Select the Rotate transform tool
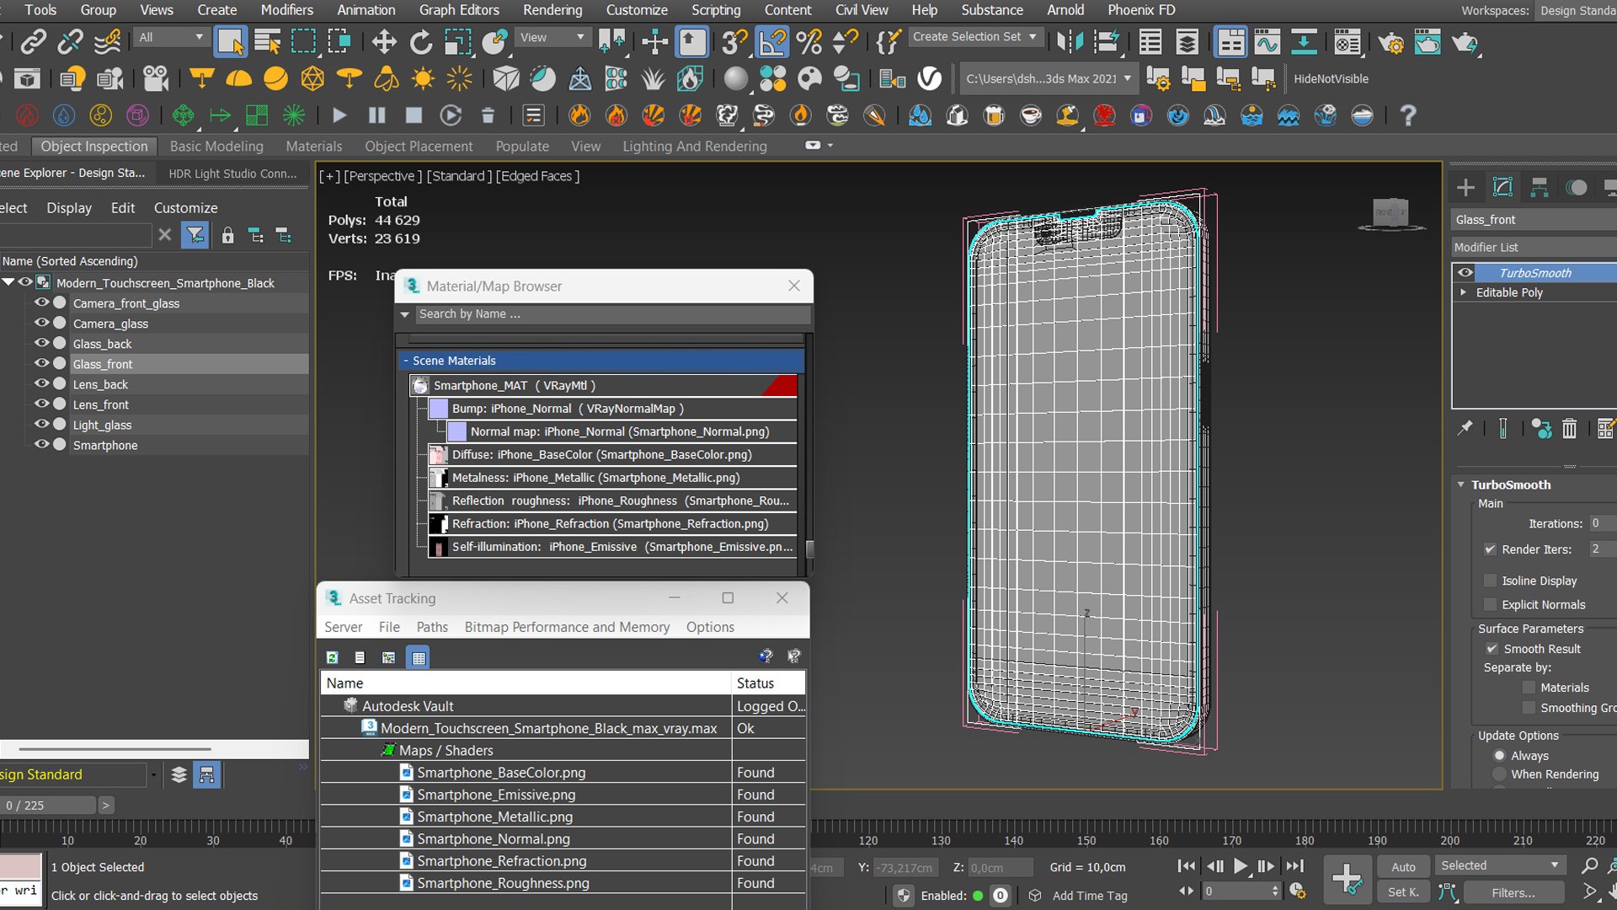This screenshot has height=910, width=1617. (421, 41)
